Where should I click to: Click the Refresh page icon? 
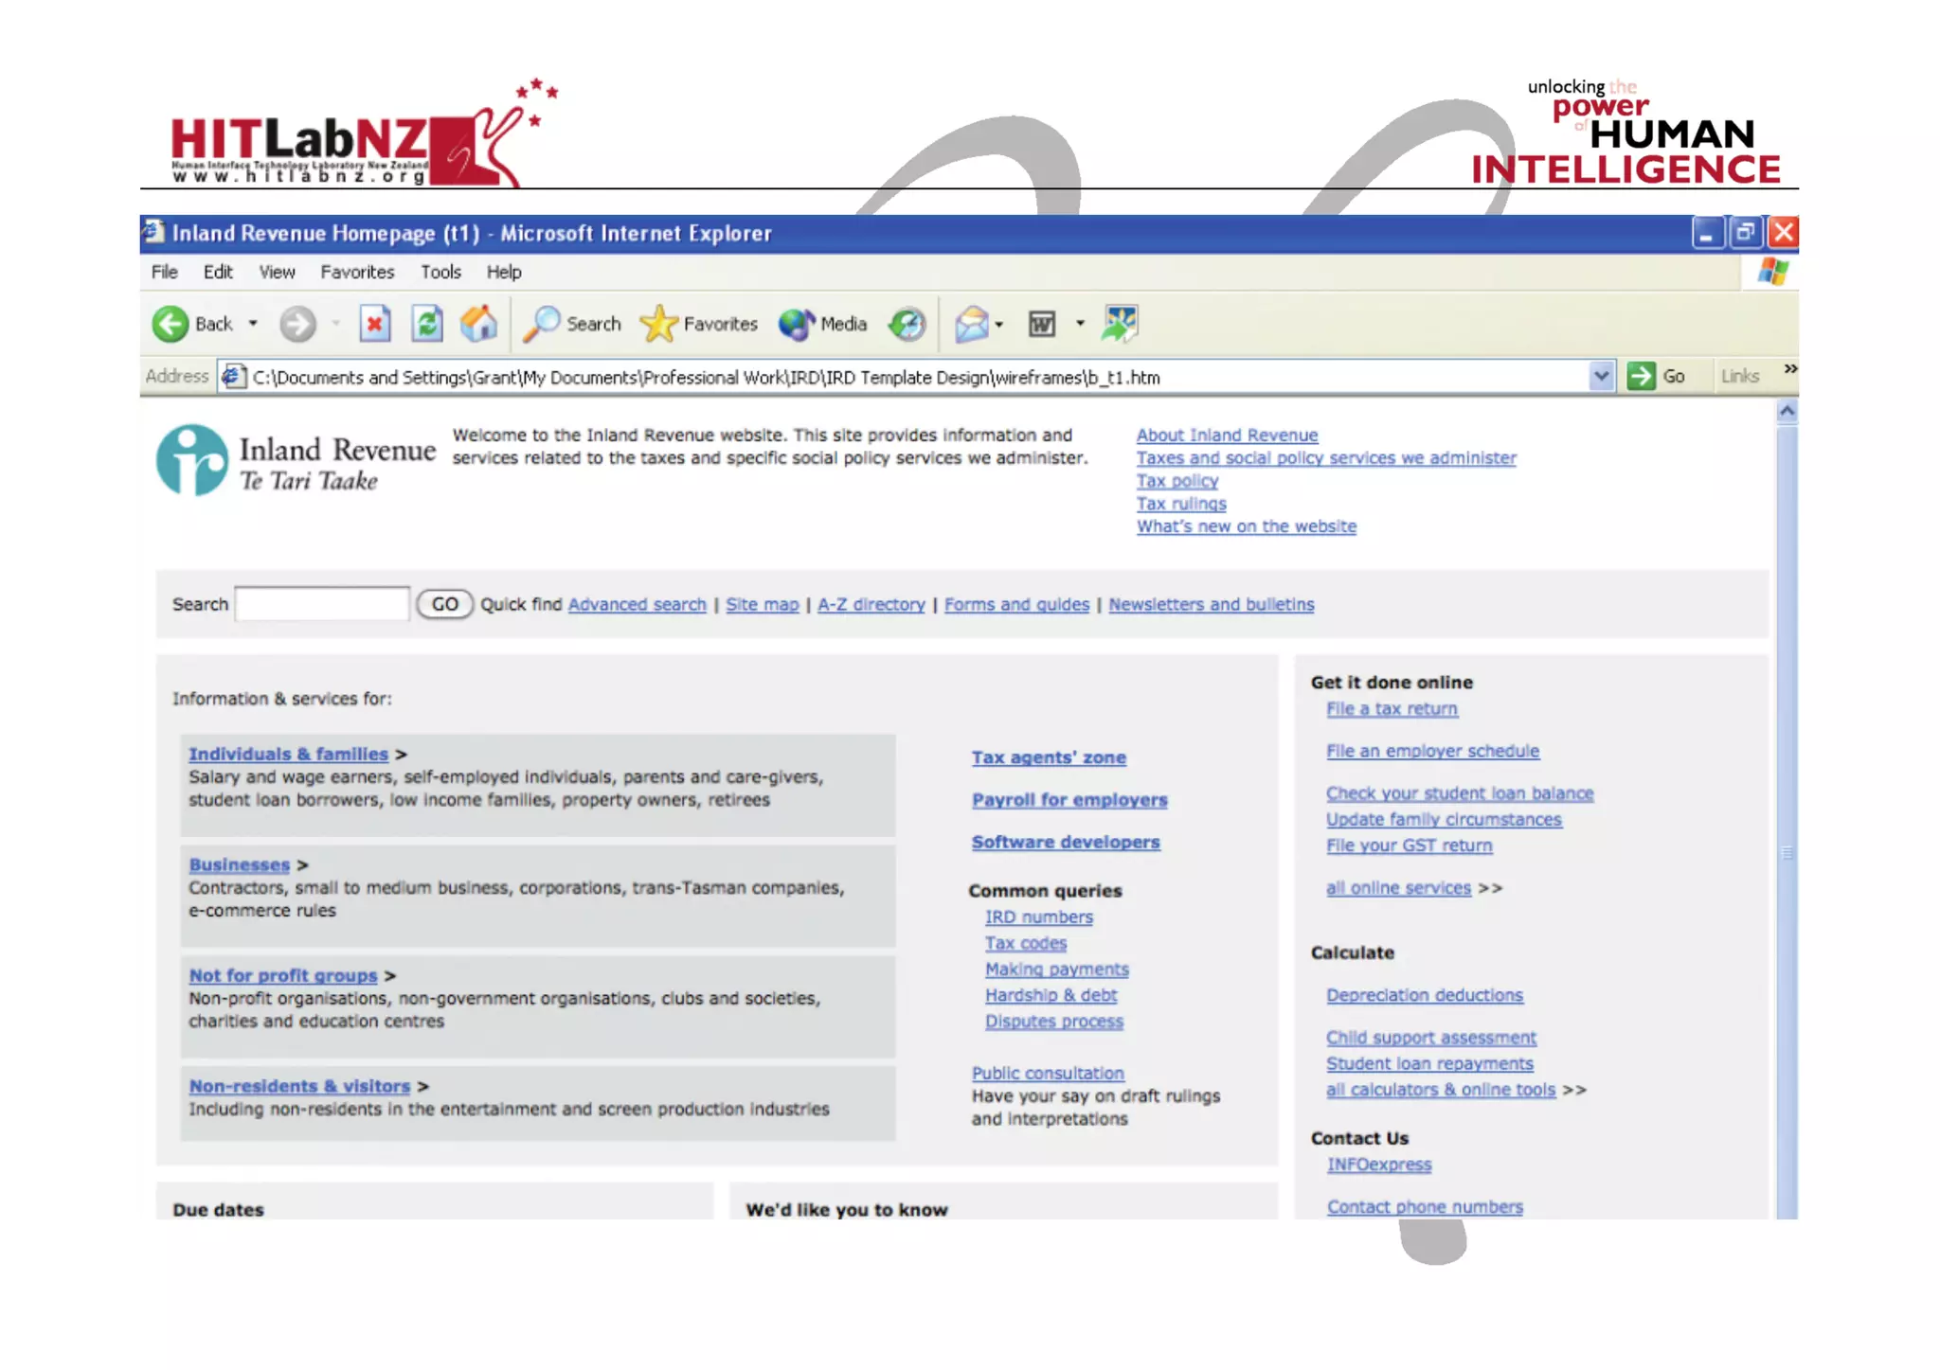(427, 325)
